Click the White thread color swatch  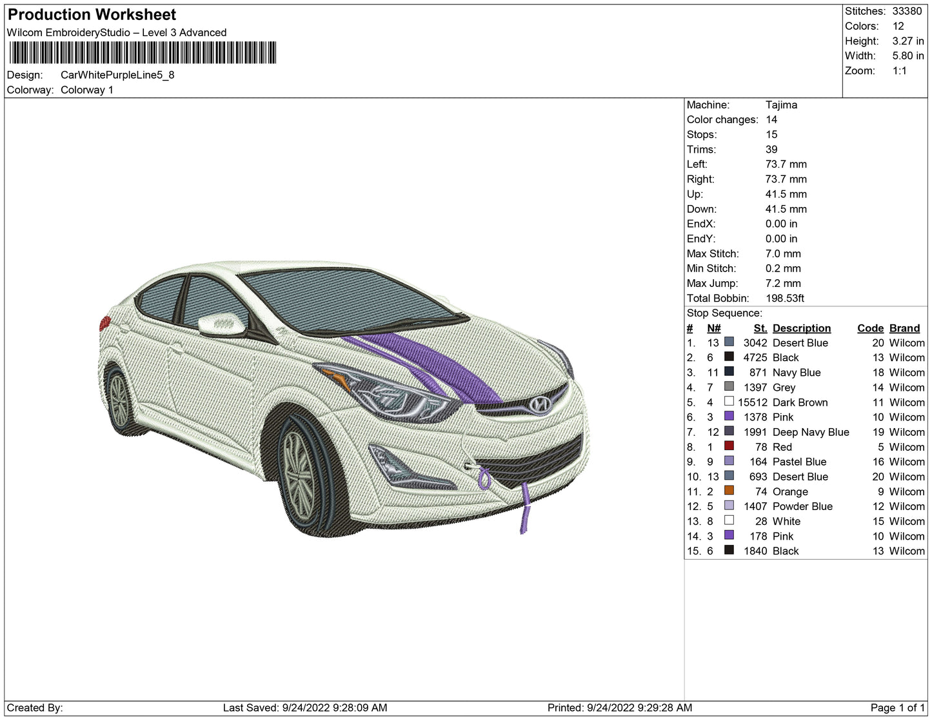tap(729, 520)
